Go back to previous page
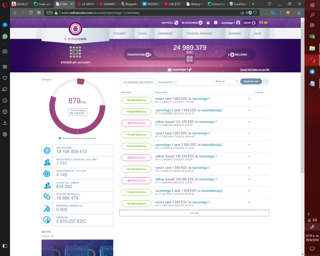The image size is (320, 256). point(15,13)
